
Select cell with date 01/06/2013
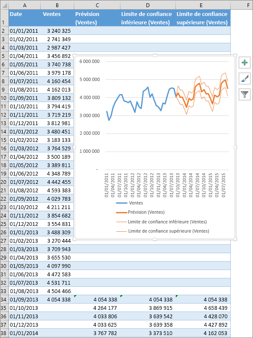[25, 274]
